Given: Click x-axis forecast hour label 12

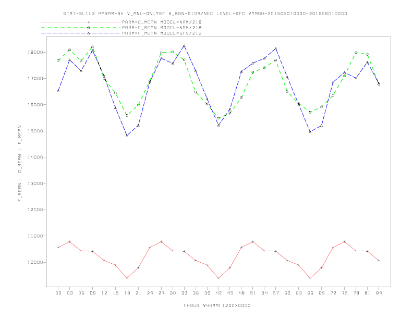Looking at the screenshot, I should [x=104, y=293].
